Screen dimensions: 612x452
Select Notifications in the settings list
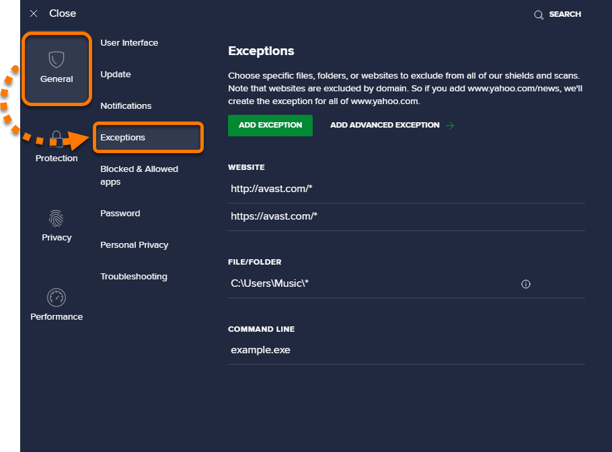click(126, 106)
